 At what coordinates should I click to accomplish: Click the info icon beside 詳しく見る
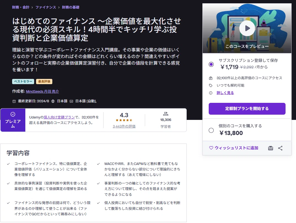point(211,93)
